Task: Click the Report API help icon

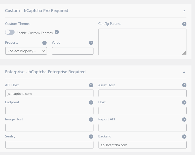Action: pos(184,120)
